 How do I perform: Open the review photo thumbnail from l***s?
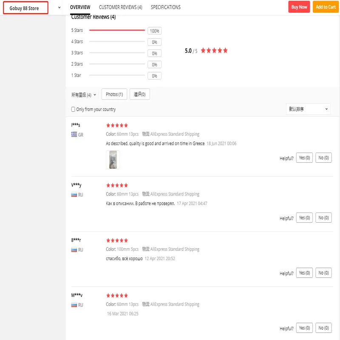coord(113,160)
